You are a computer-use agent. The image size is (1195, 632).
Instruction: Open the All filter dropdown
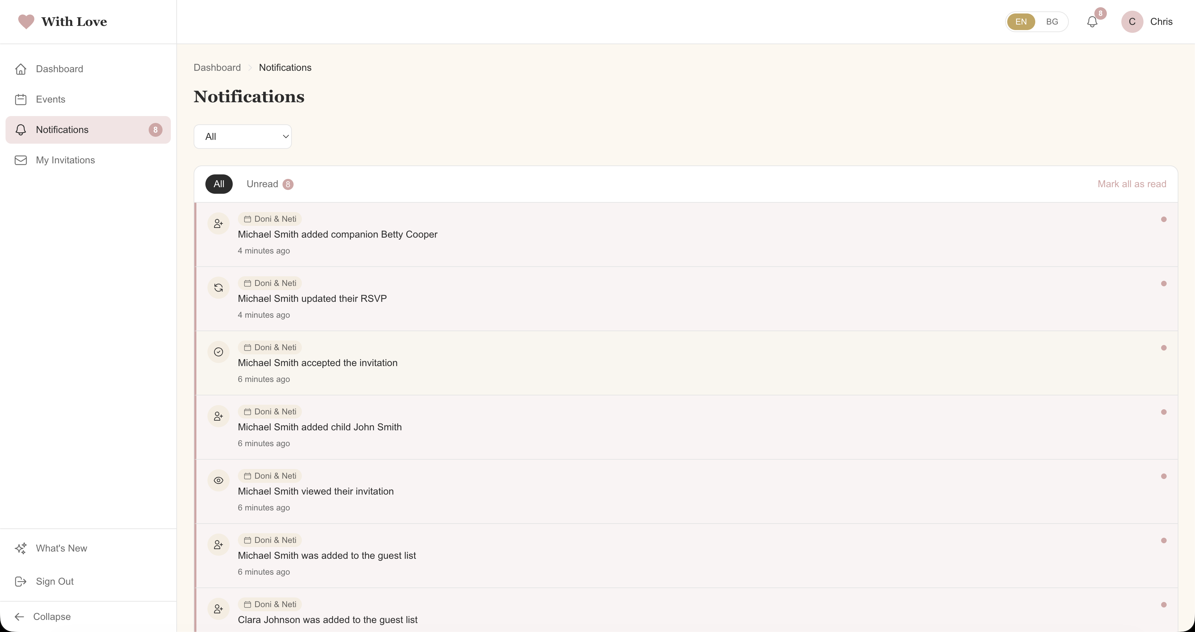pyautogui.click(x=243, y=136)
